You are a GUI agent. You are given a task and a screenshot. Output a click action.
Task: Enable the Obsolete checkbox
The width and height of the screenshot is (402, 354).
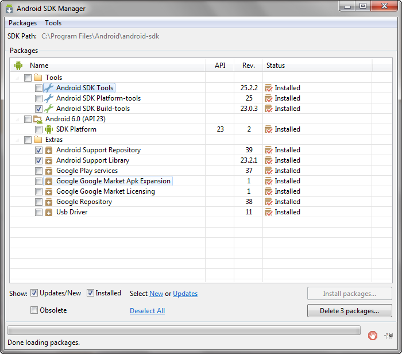34,310
